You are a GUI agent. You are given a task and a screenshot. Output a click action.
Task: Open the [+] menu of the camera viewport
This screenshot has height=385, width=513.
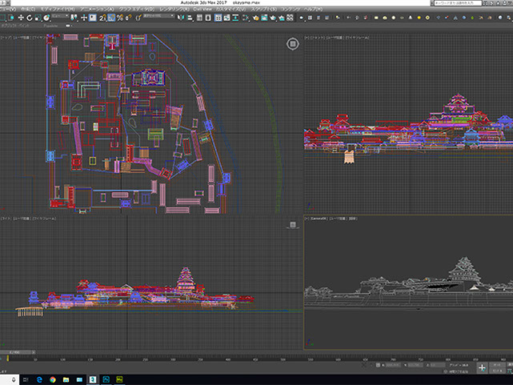tap(307, 217)
